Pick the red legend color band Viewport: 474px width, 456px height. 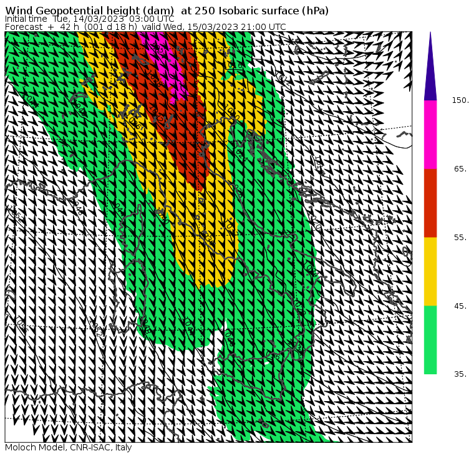pyautogui.click(x=430, y=203)
